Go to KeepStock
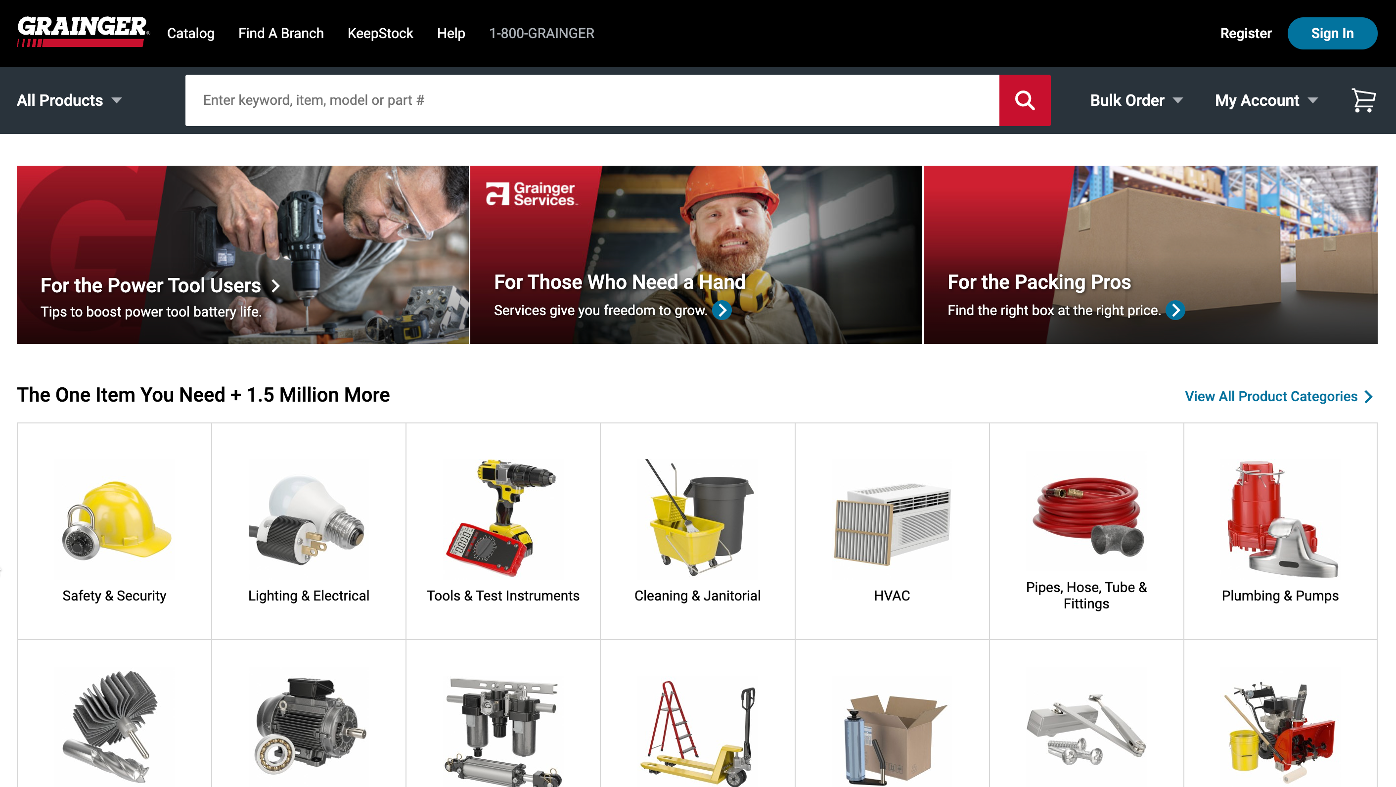 380,33
